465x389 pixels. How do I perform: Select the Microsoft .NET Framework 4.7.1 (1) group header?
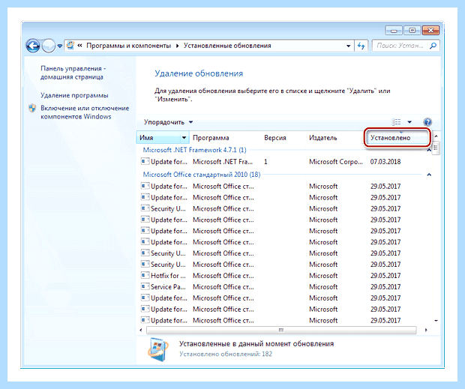tap(194, 150)
